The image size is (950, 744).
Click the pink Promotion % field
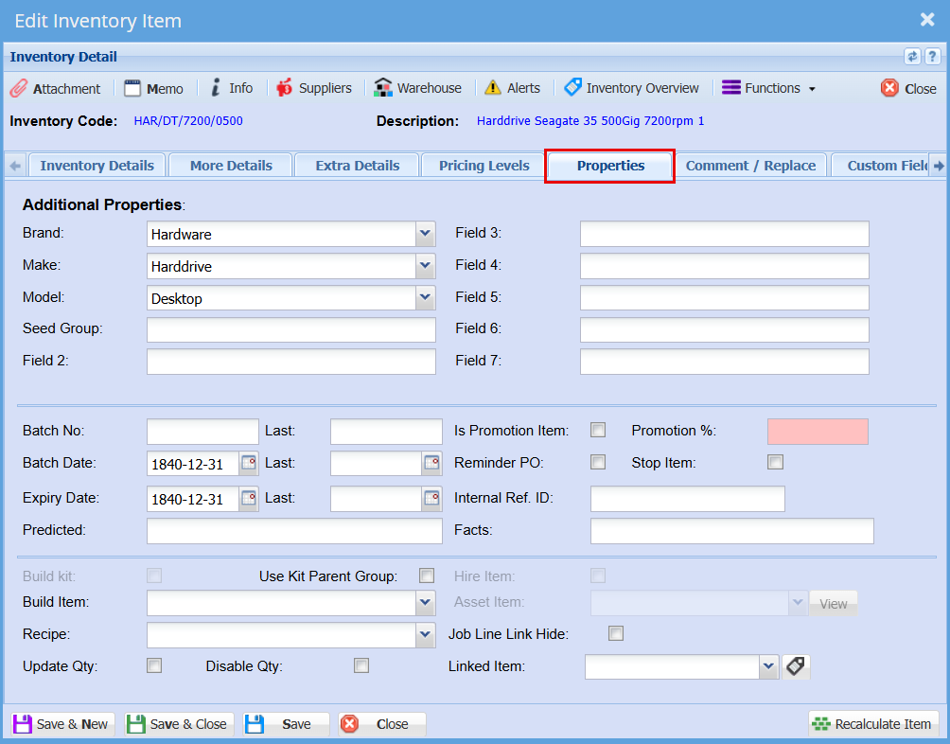tap(818, 432)
